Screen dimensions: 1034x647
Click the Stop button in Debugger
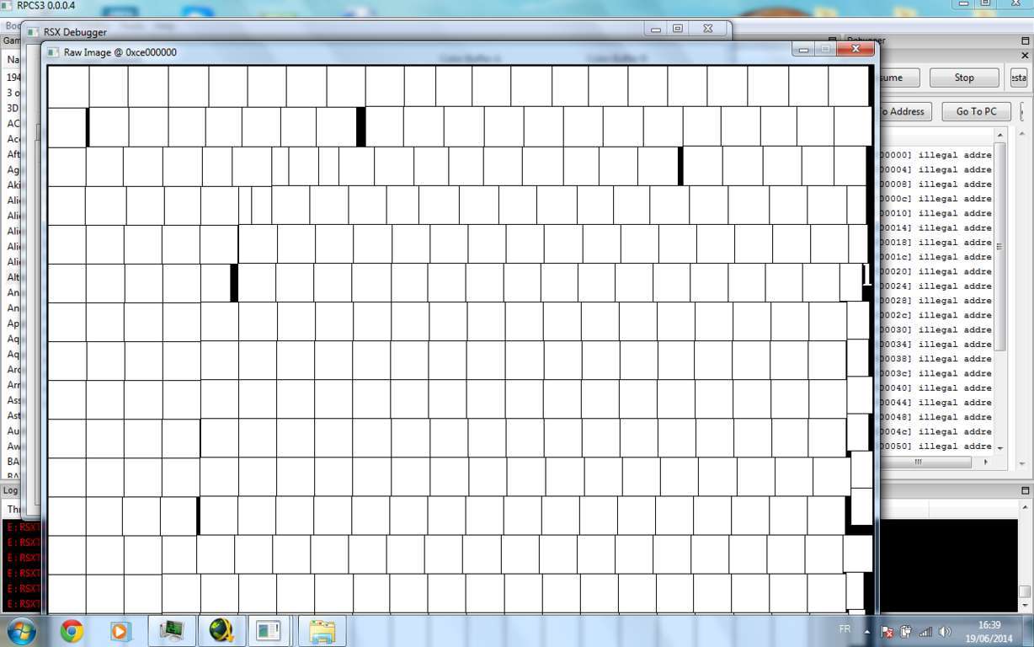[964, 78]
